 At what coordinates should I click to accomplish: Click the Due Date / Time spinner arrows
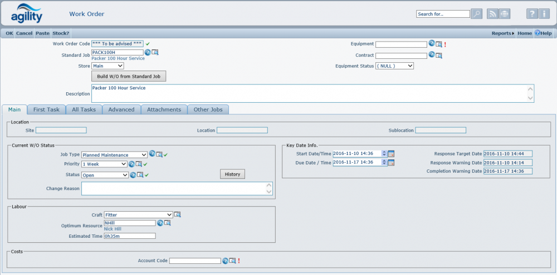[384, 163]
